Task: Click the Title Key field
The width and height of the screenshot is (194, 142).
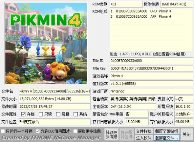Action: point(151,69)
